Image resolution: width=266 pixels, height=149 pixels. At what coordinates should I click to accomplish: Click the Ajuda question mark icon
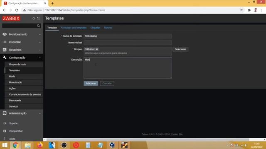[x=5, y=139]
